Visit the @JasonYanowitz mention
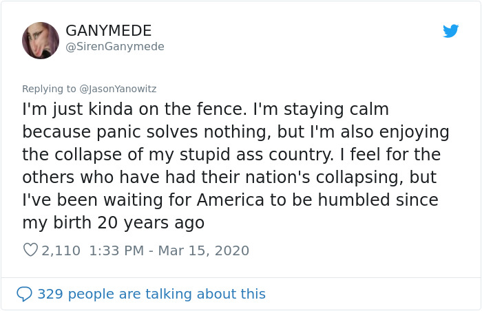 coord(118,89)
